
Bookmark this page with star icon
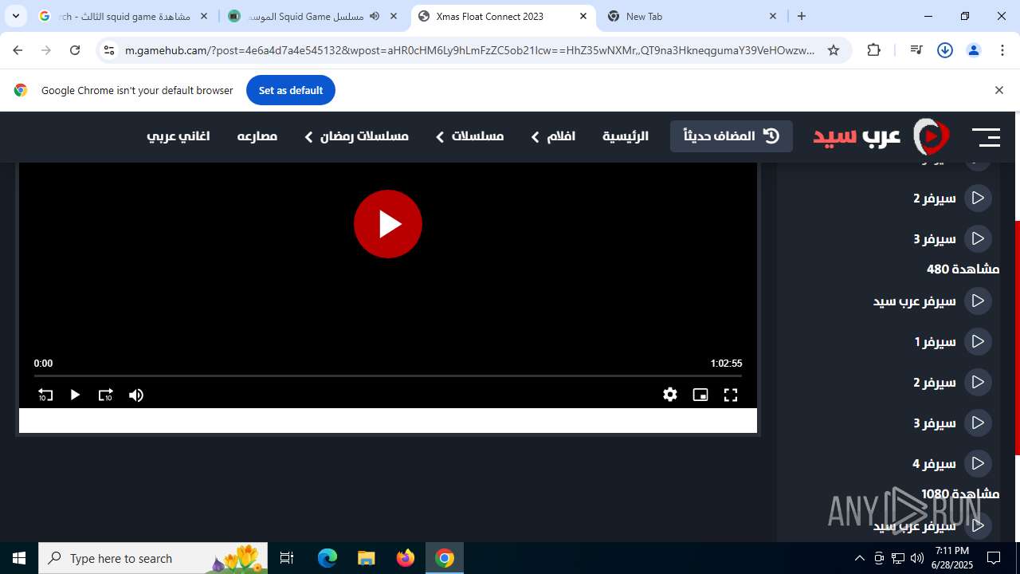[834, 50]
